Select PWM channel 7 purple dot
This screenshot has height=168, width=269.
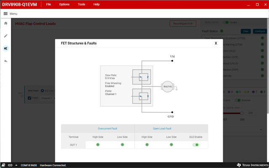[x=253, y=92]
